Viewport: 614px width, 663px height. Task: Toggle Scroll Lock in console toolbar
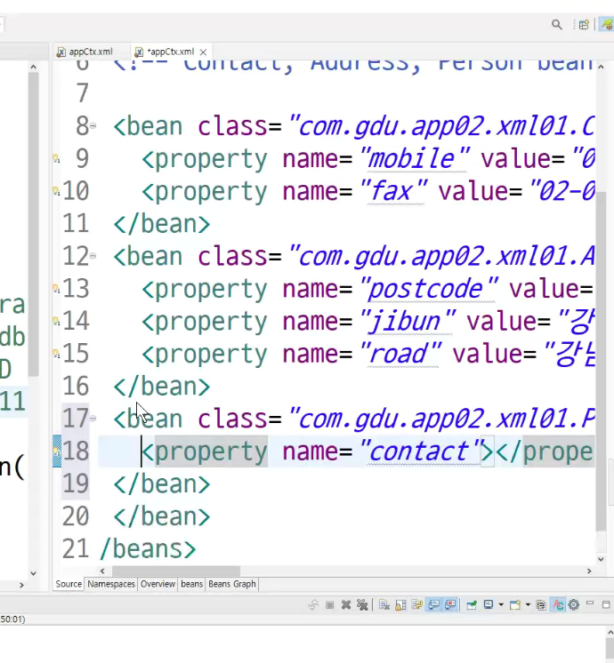point(400,605)
